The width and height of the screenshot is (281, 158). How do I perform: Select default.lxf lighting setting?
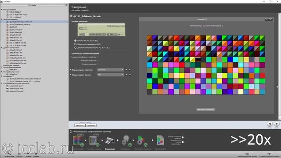click(13, 69)
